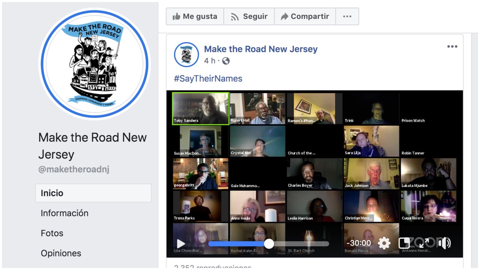Viewport: 480px width, 270px height.
Task: Click the #SayTheirNames hashtag
Action: (x=208, y=78)
